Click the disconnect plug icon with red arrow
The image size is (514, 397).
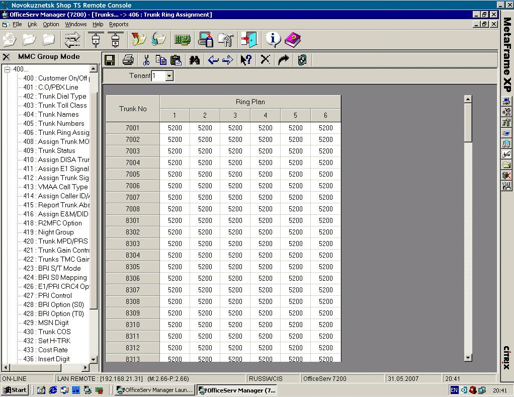pyautogui.click(x=115, y=40)
